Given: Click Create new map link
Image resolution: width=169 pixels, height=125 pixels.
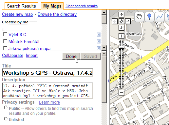Looking at the screenshot, I should tap(17, 14).
